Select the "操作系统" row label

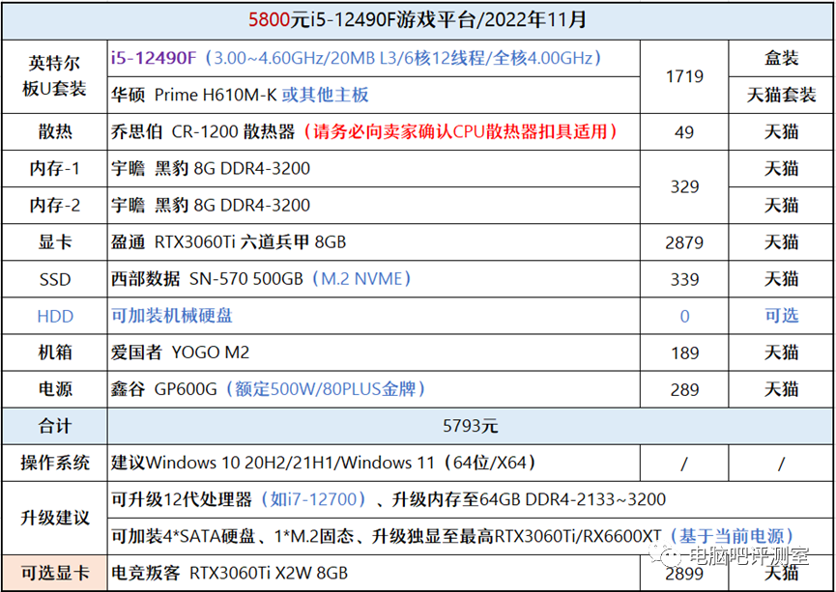[54, 463]
